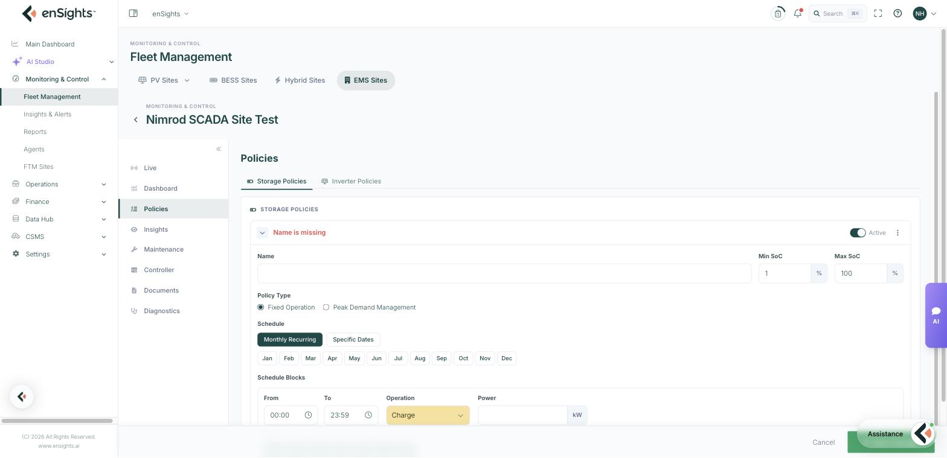
Task: Switch to the Inverter Policies tab
Action: [351, 181]
